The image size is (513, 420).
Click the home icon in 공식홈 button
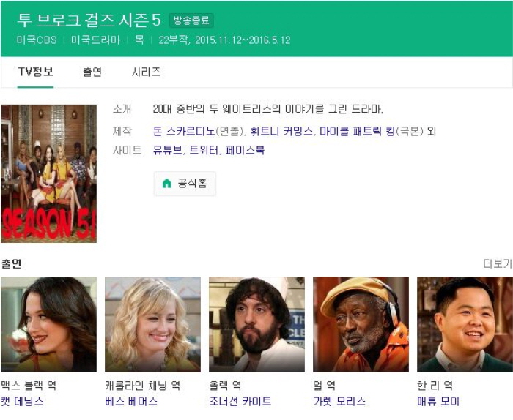point(166,184)
